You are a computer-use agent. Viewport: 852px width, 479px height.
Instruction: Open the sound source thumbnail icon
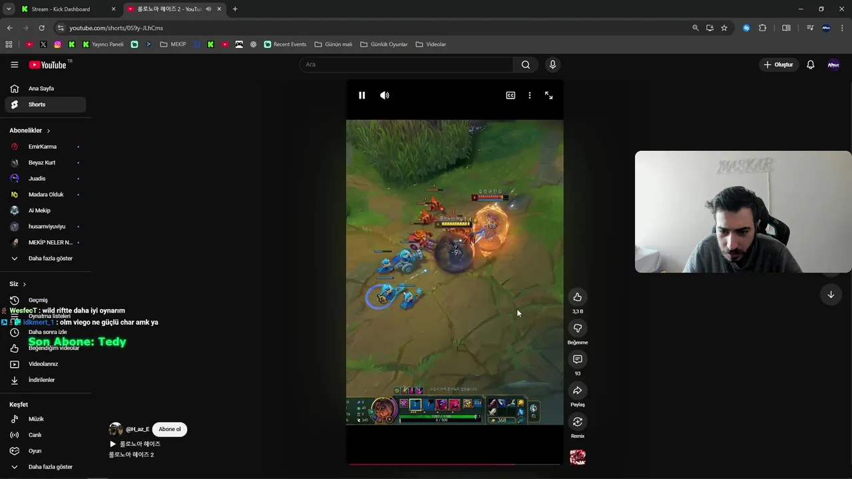(578, 457)
